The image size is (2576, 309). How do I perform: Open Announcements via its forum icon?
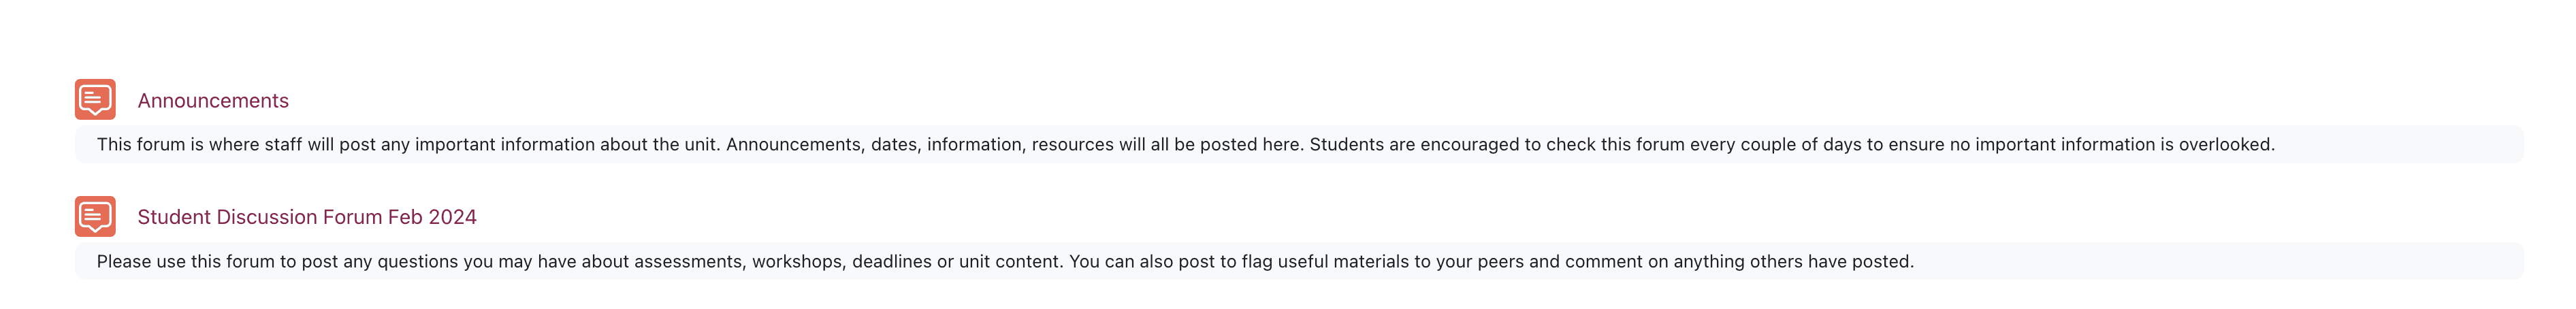coord(95,100)
